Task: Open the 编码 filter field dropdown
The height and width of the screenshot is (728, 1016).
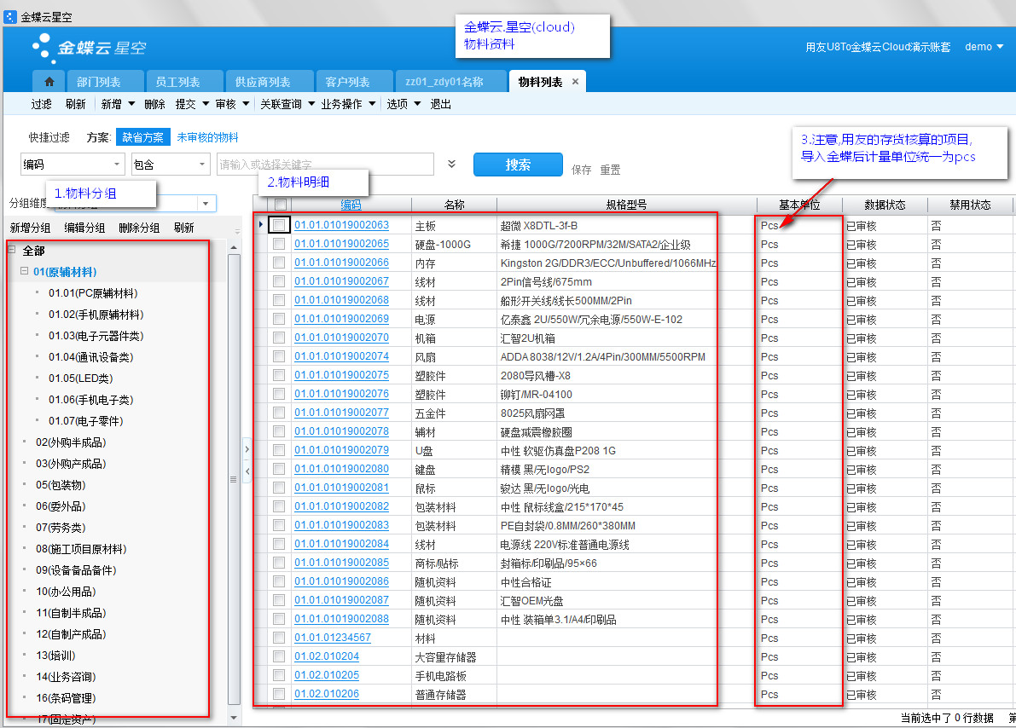Action: (x=117, y=164)
